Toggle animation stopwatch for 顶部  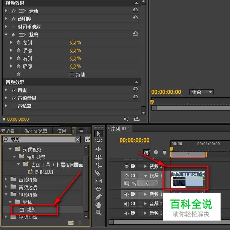(x=18, y=51)
